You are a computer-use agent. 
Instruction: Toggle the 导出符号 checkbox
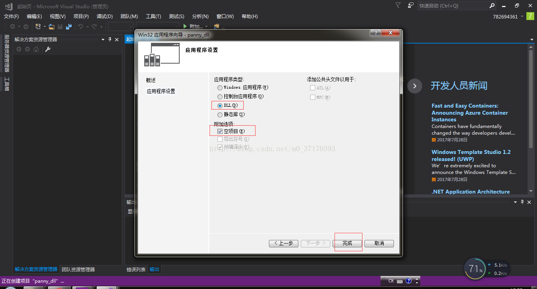[220, 139]
